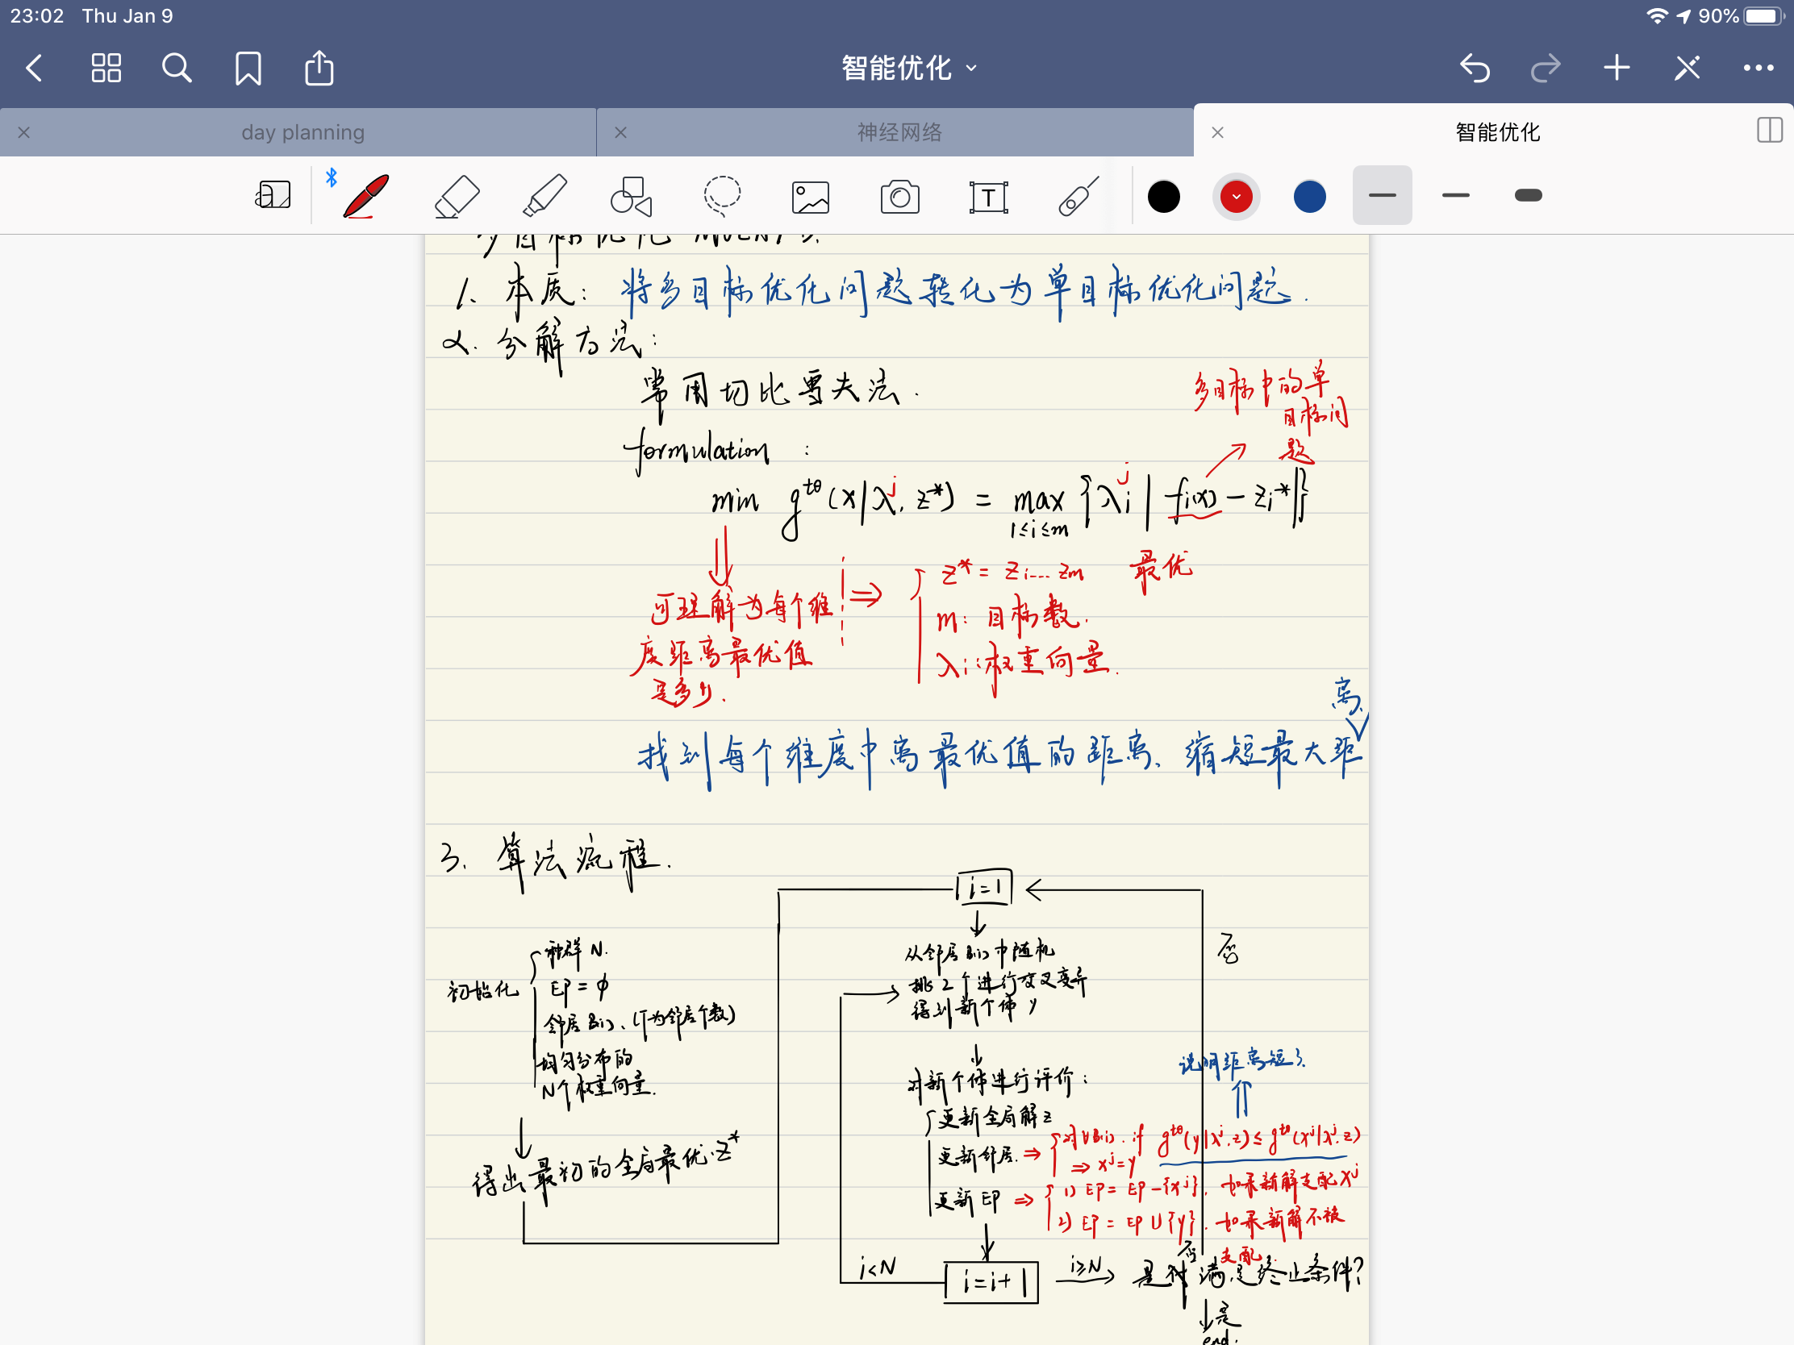
Task: Activate the Lasso selection tool
Action: pos(721,195)
